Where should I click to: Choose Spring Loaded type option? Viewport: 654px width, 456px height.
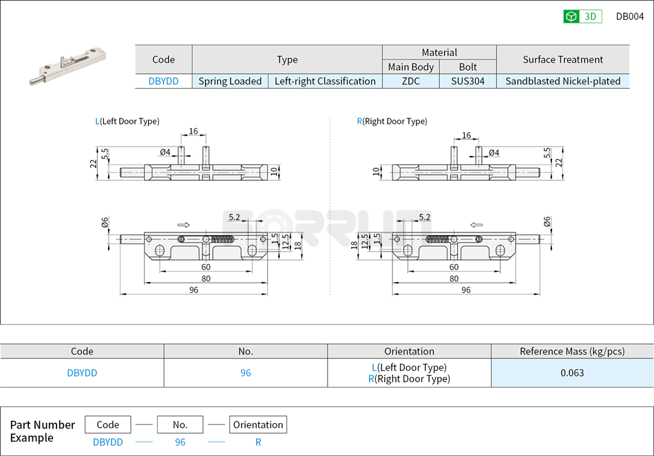pos(229,81)
